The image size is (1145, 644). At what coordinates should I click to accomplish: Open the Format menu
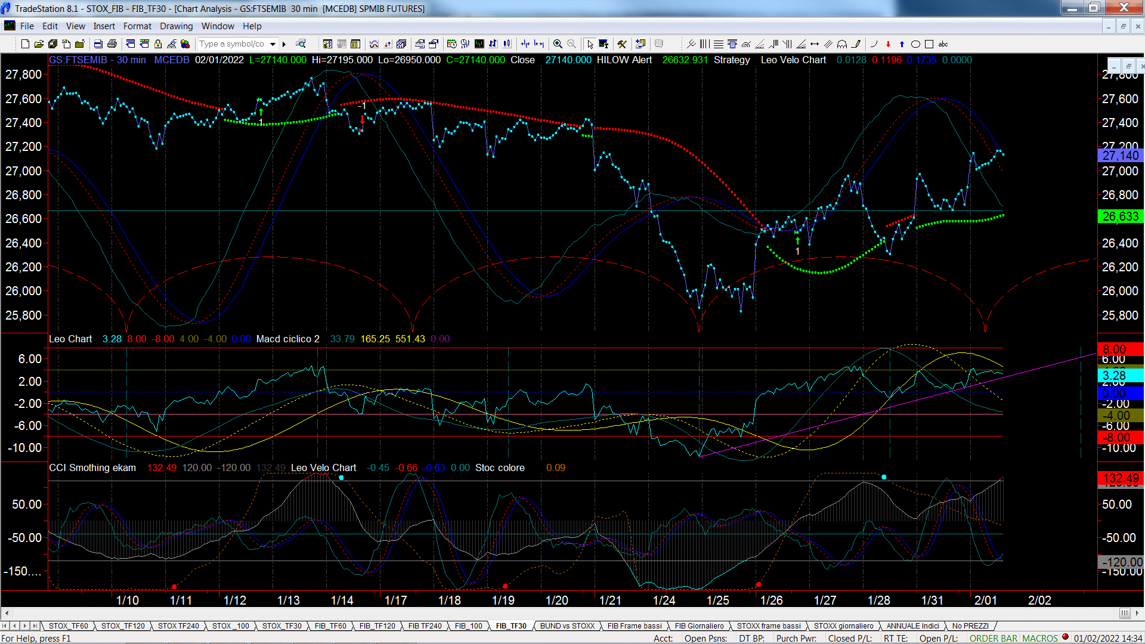pyautogui.click(x=138, y=26)
